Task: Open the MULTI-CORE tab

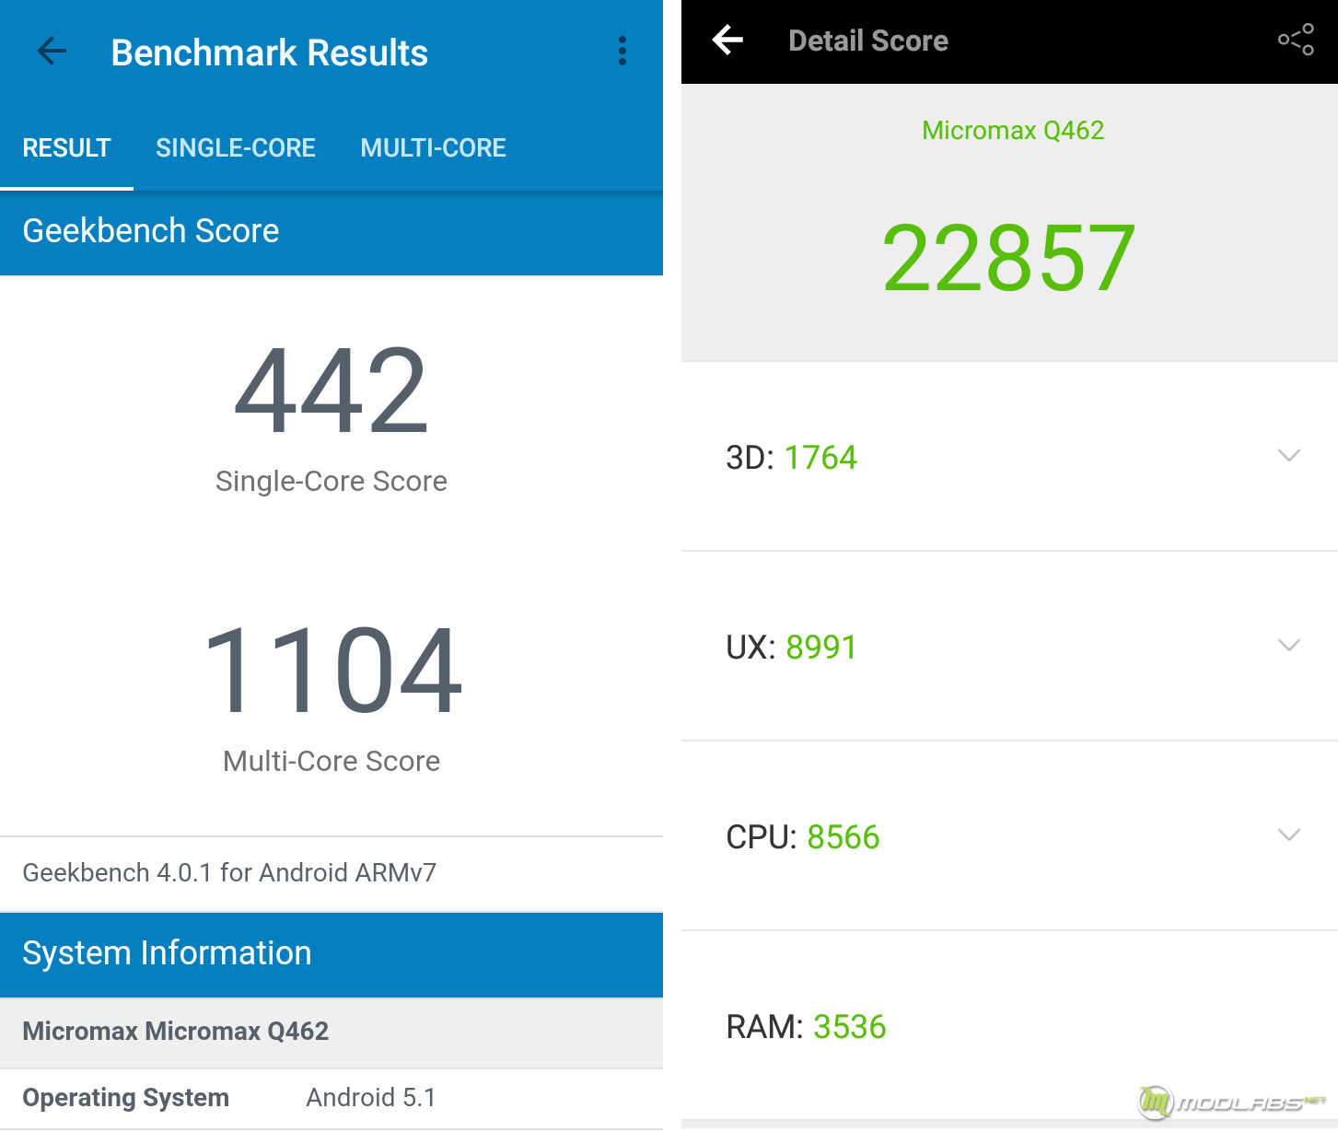Action: pyautogui.click(x=433, y=147)
